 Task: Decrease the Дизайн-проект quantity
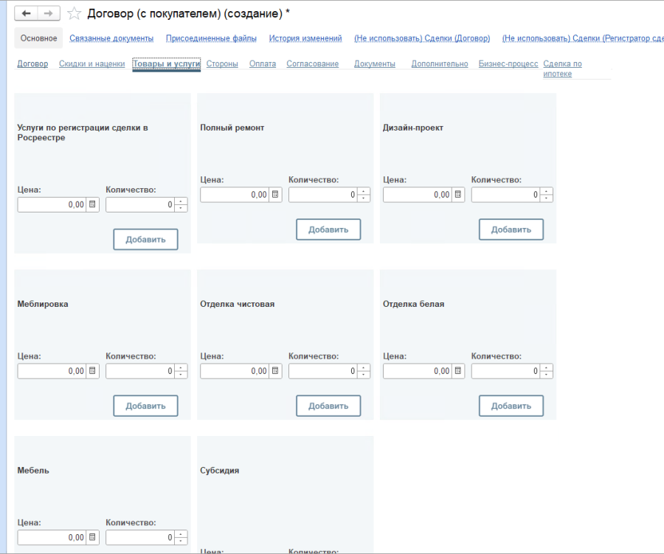coord(547,198)
